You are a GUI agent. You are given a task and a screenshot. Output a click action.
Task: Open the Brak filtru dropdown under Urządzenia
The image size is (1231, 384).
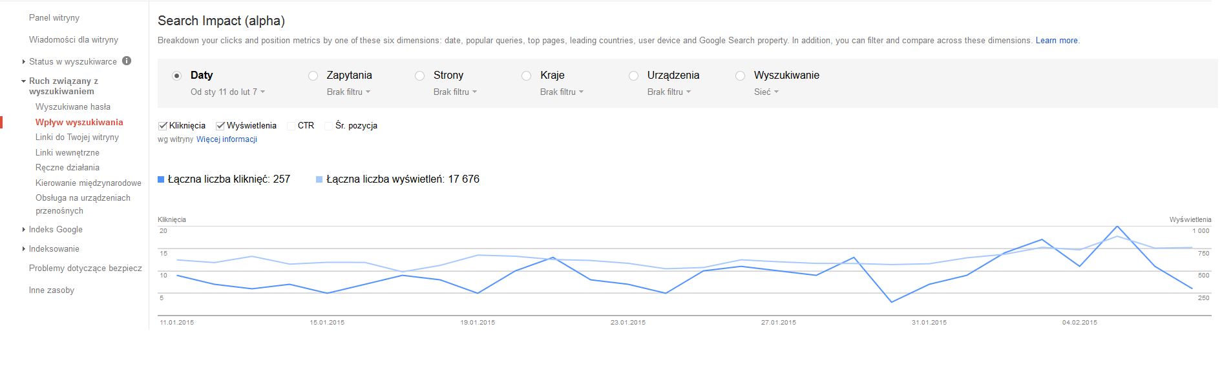(669, 92)
